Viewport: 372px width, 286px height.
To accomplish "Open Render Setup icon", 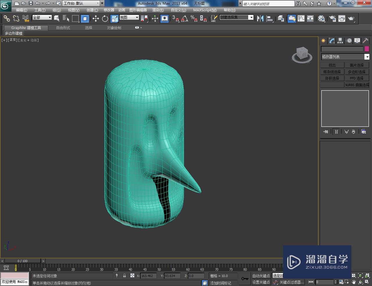I will coord(332,19).
